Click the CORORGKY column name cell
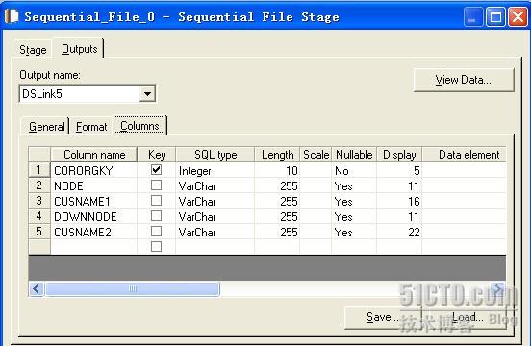Viewport: 531px width, 346px height. [x=94, y=170]
